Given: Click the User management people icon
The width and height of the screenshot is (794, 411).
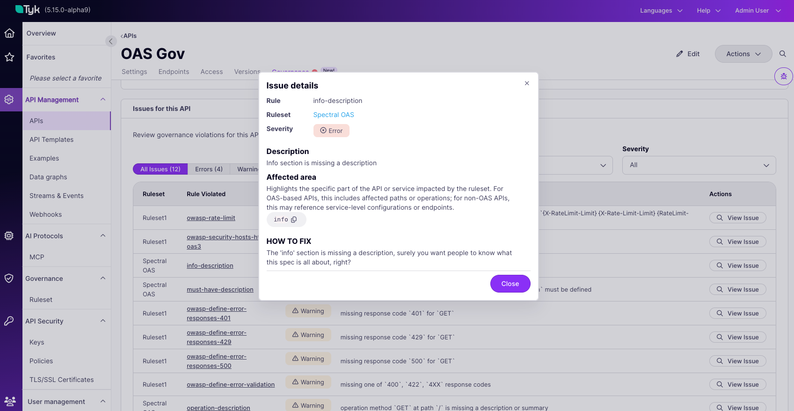Looking at the screenshot, I should [x=9, y=401].
